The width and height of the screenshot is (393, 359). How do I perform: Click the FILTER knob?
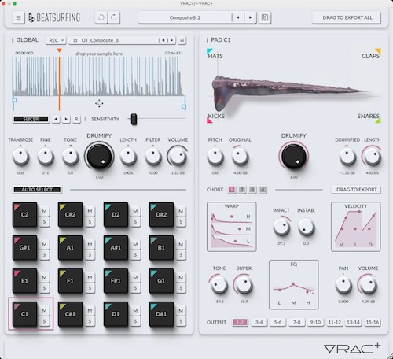click(x=153, y=157)
